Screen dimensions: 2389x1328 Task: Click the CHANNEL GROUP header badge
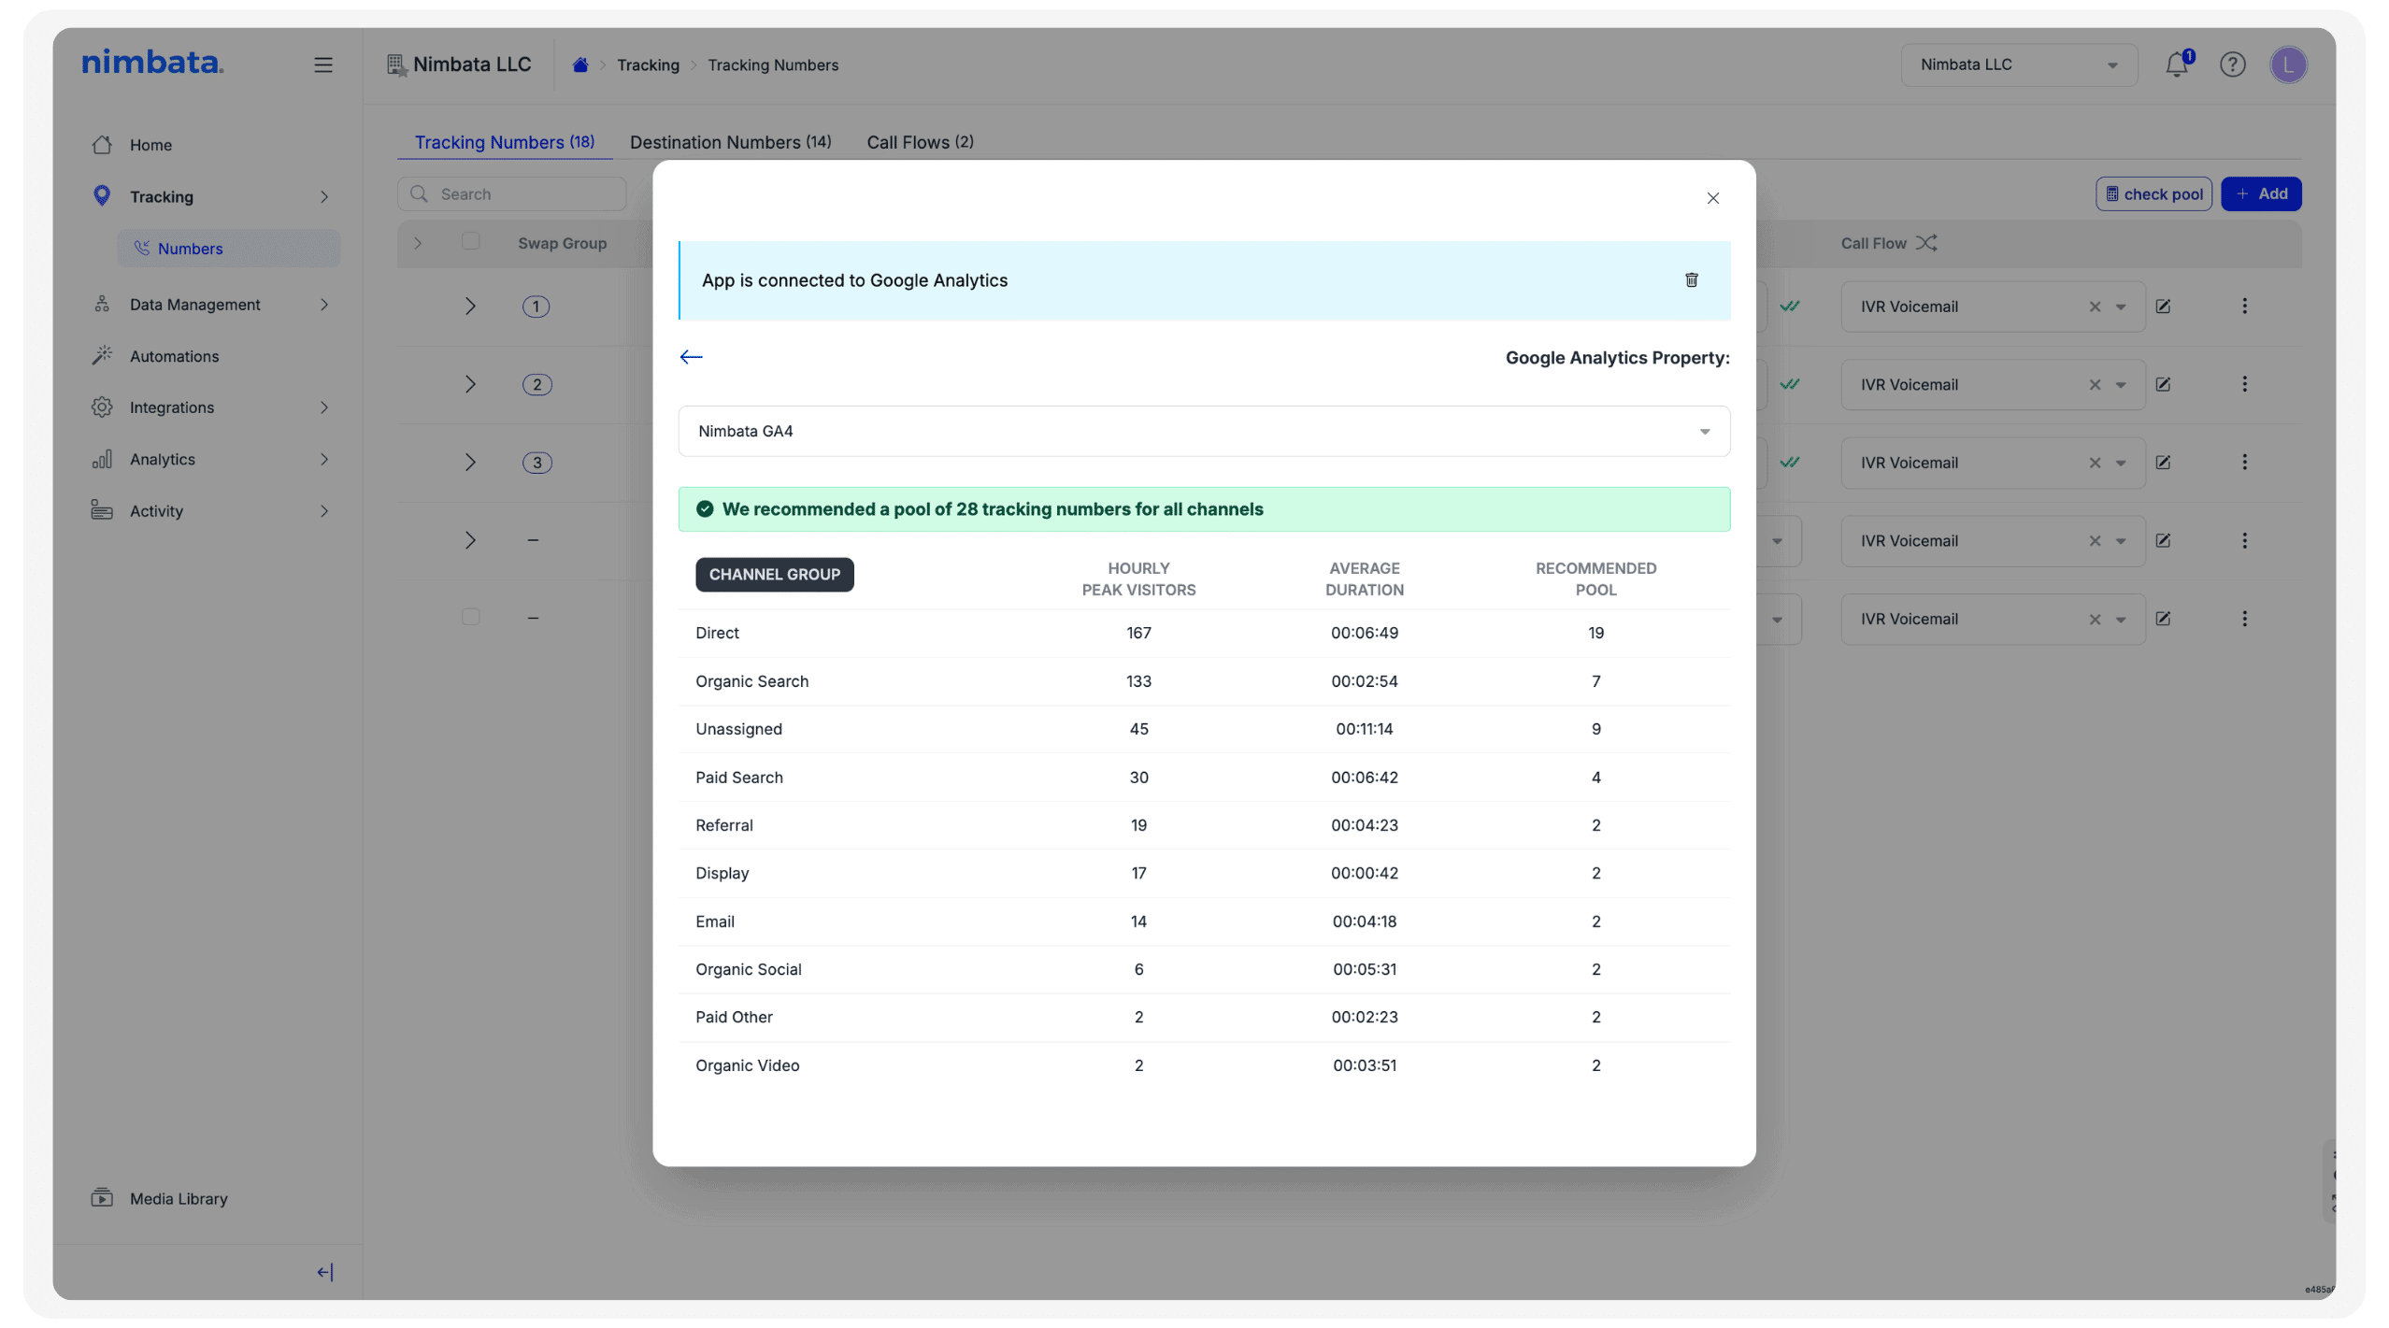[x=774, y=575]
